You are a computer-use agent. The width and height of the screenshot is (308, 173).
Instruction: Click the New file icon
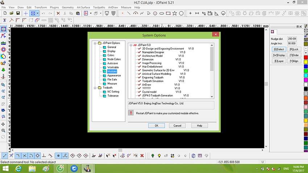point(5,13)
